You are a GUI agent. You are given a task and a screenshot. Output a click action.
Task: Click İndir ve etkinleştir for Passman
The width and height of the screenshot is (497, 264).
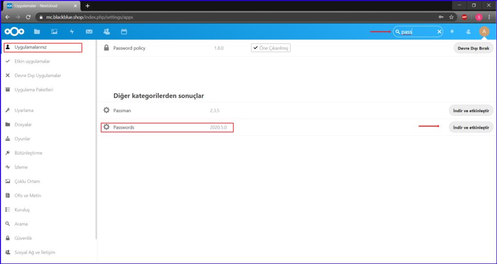click(471, 111)
